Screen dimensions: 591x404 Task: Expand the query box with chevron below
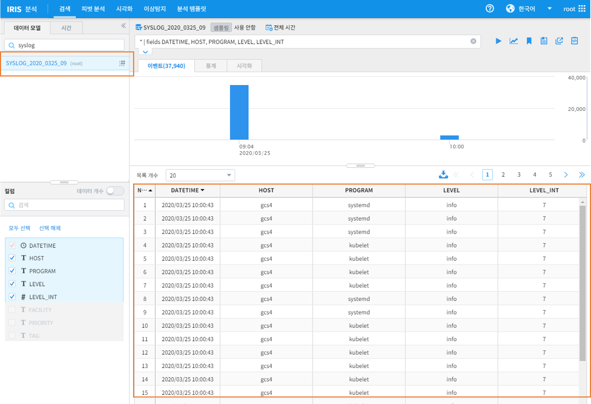point(145,52)
